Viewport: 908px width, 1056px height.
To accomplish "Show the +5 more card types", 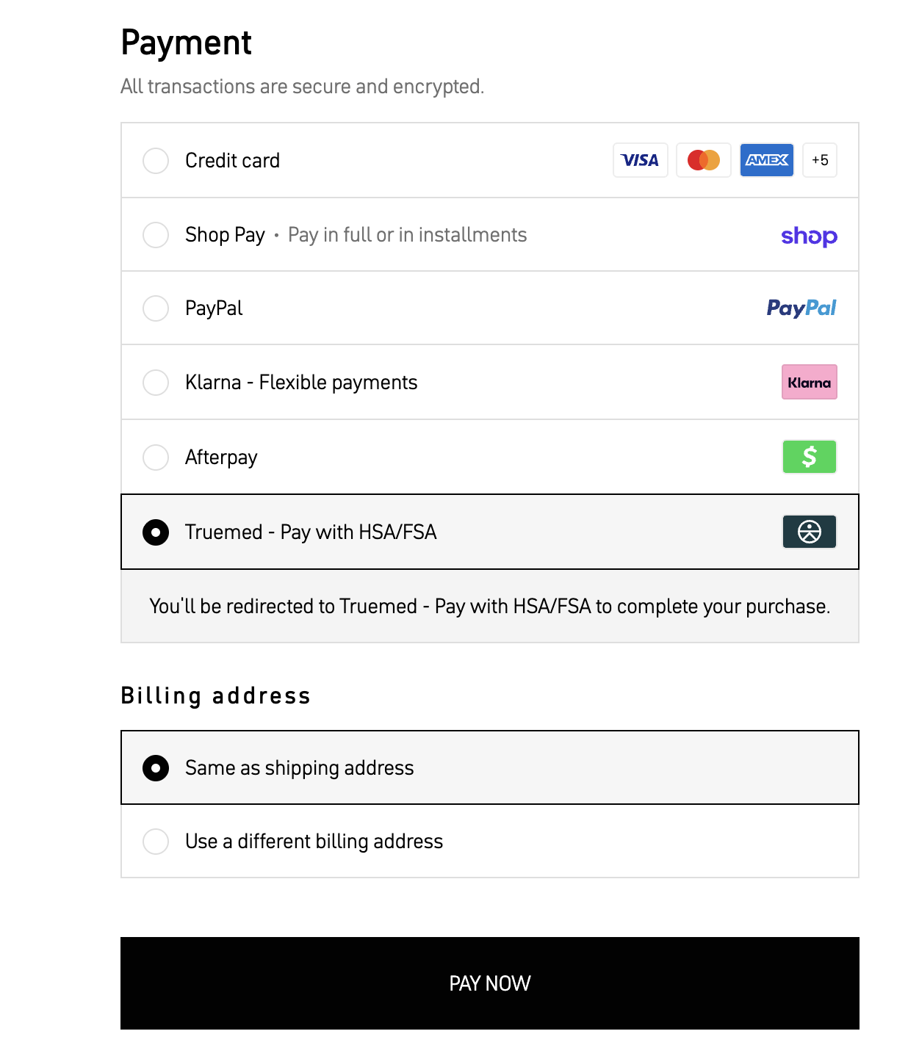I will tap(820, 160).
